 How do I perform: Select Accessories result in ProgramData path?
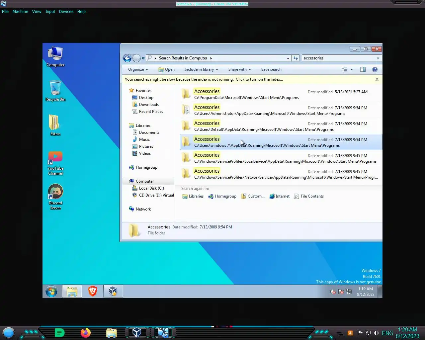point(281,94)
